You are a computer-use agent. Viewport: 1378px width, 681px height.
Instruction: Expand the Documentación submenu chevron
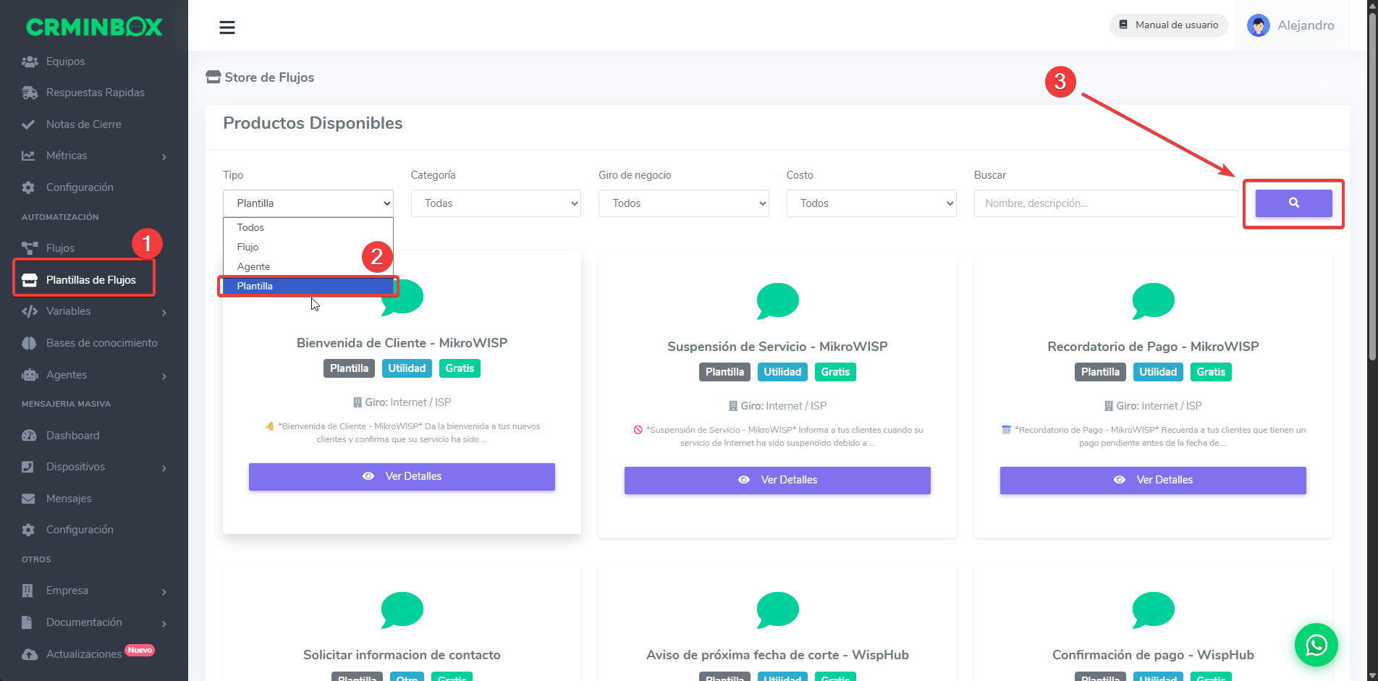point(164,623)
